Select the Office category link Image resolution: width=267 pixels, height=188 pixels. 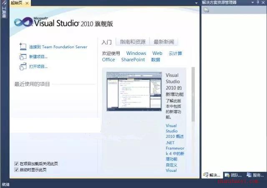(x=108, y=59)
